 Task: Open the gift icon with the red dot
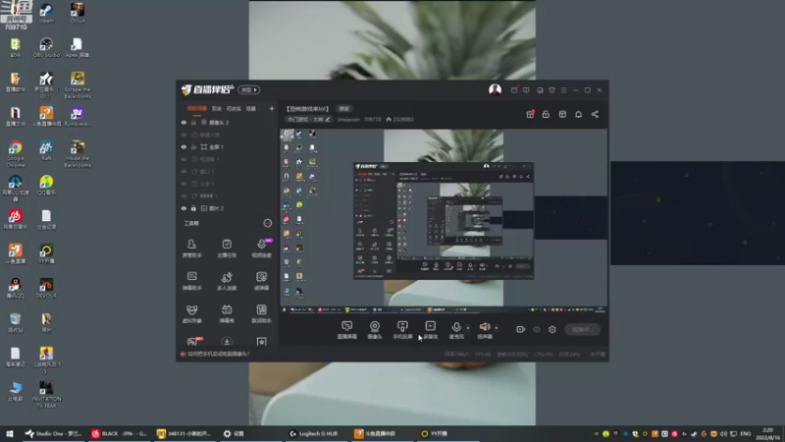(530, 114)
